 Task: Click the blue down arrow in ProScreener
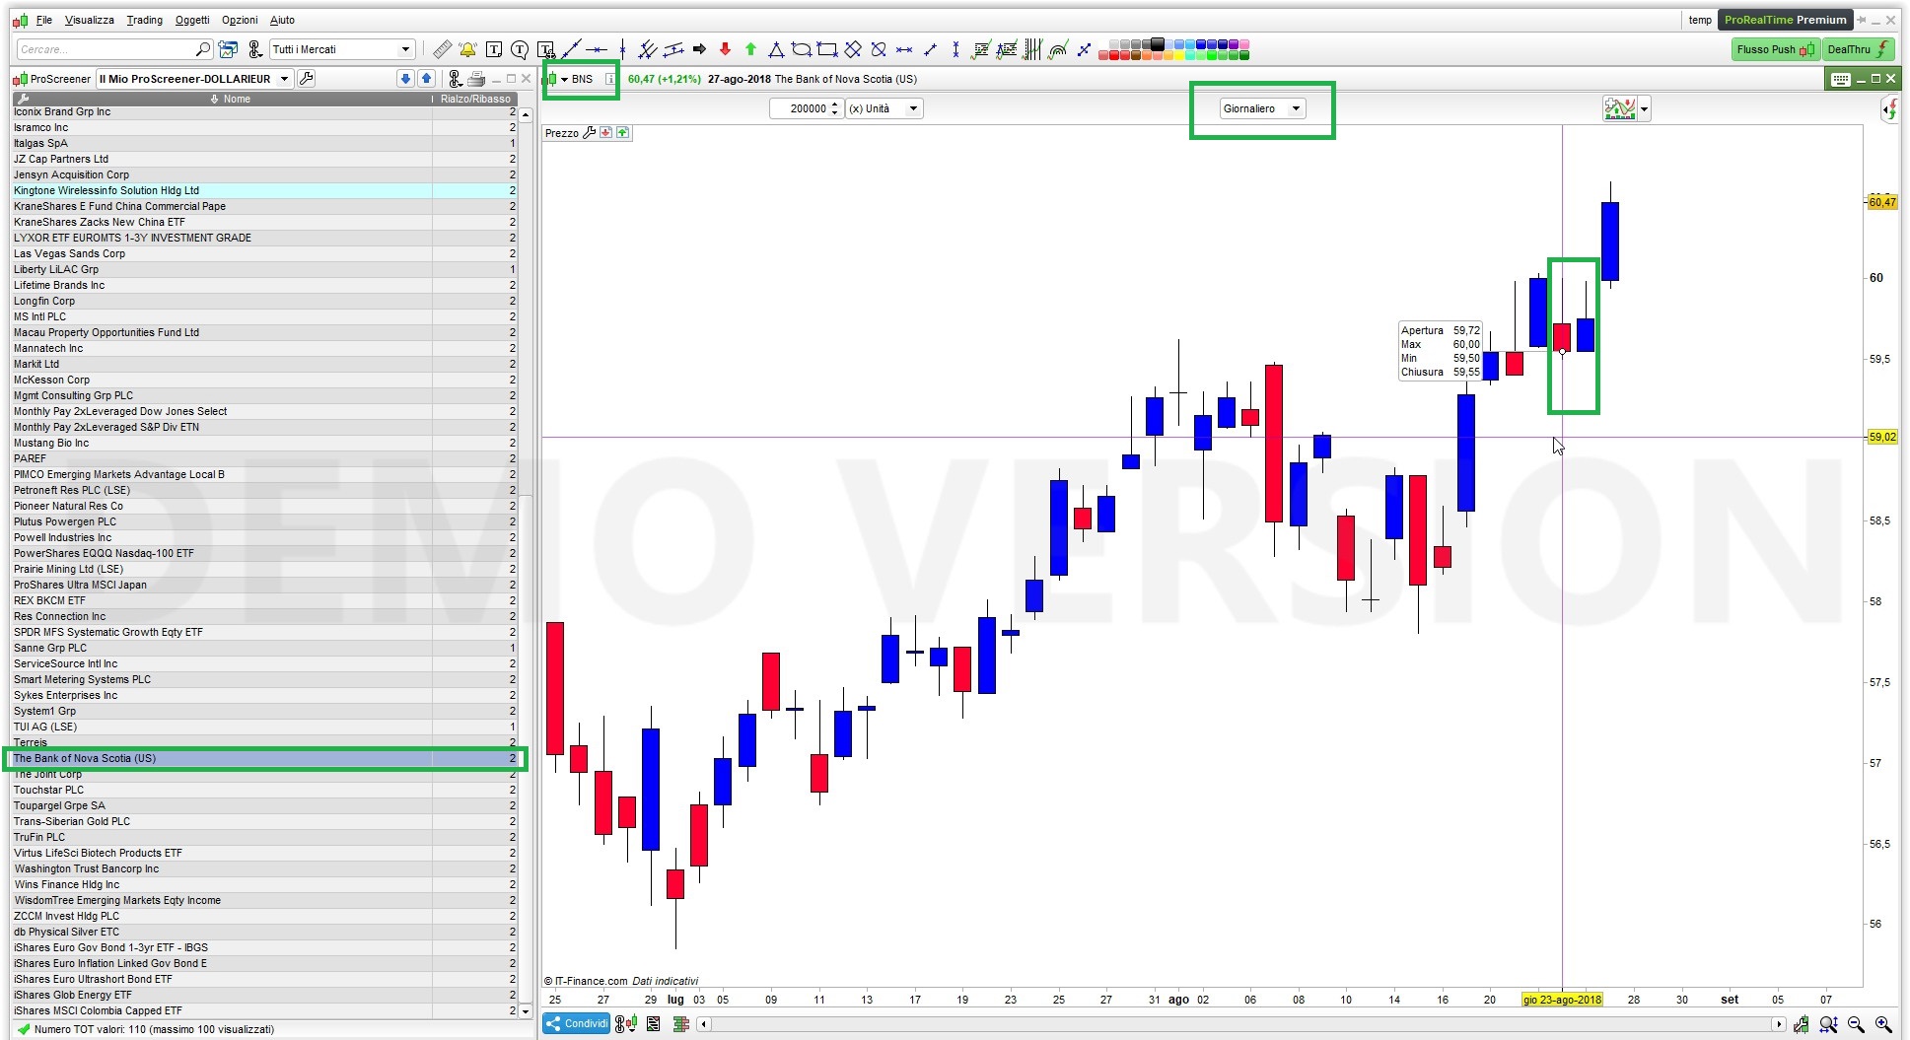[405, 79]
